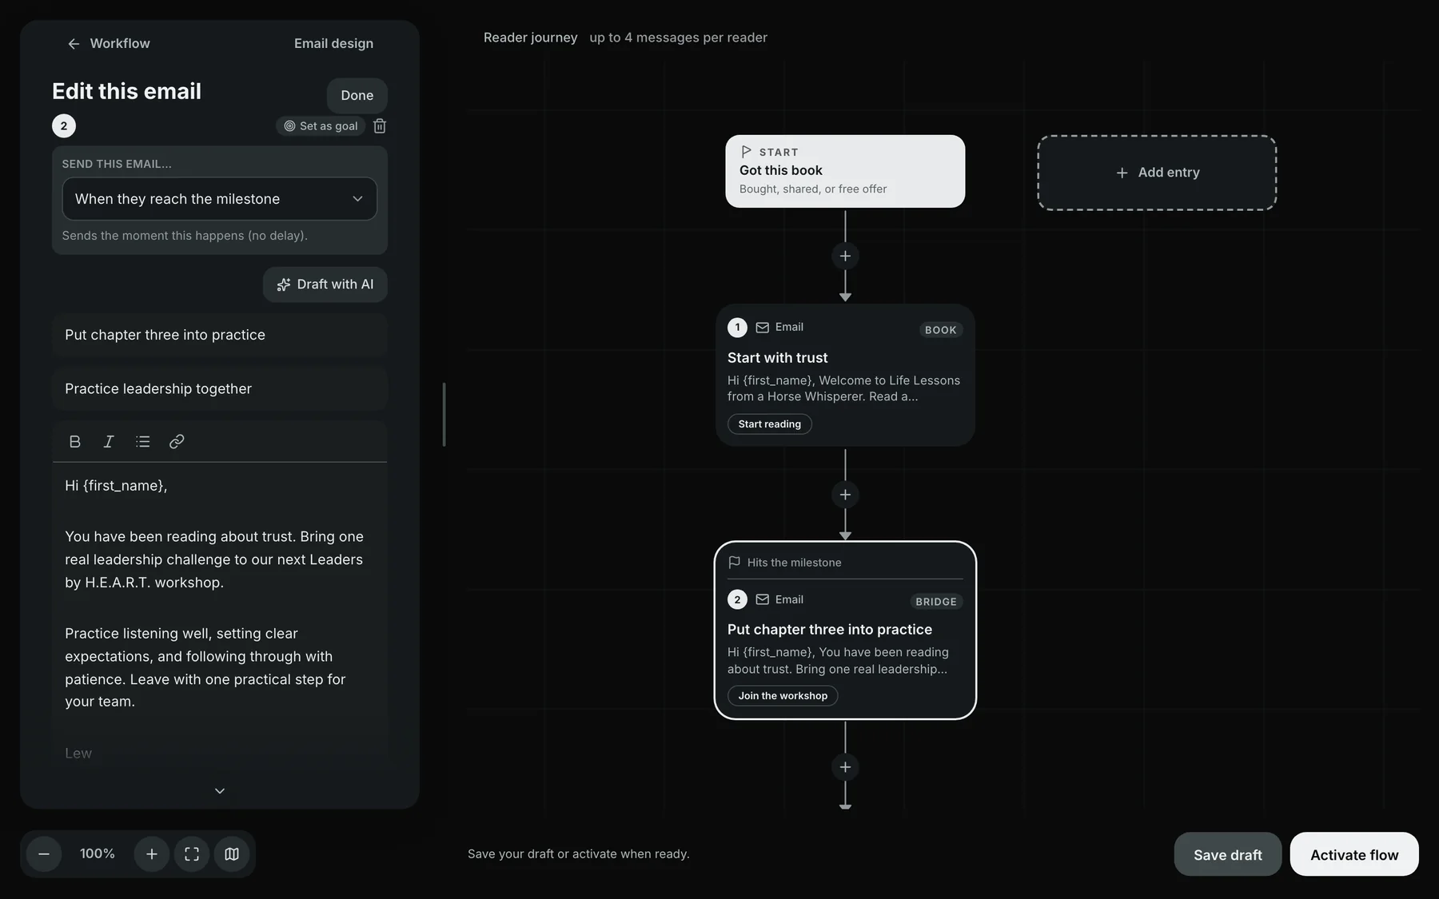Add step below the workshop email
Image resolution: width=1439 pixels, height=899 pixels.
click(x=845, y=767)
